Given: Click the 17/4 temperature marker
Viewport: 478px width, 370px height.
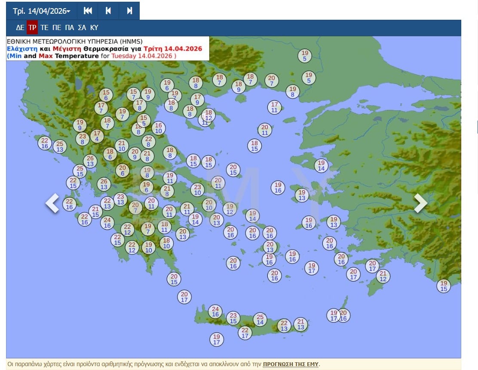Looking at the screenshot, I should (97, 136).
